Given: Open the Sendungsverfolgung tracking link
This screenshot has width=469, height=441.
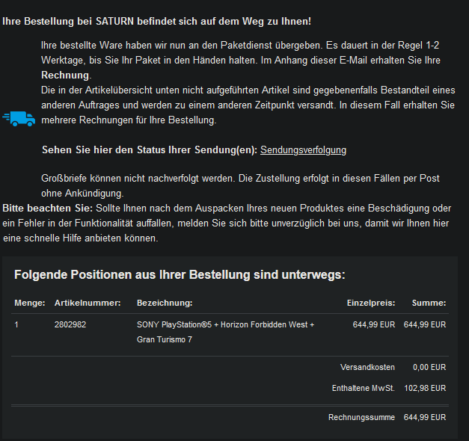Looking at the screenshot, I should [303, 149].
